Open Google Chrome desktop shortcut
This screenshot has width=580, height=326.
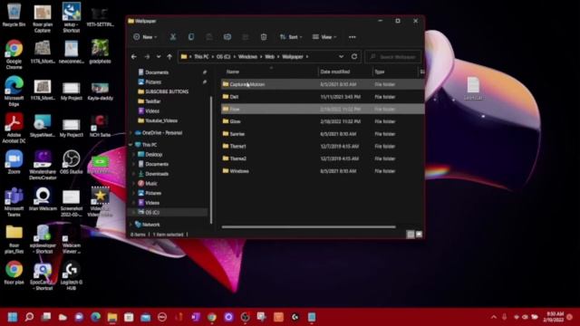(14, 54)
